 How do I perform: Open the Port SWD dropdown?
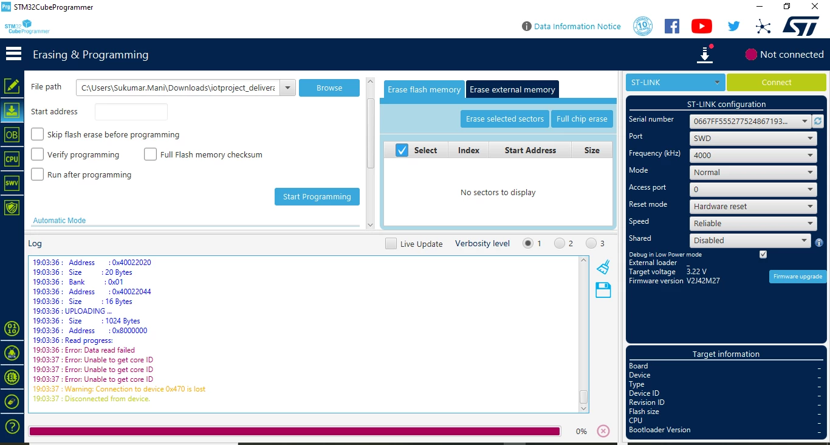pyautogui.click(x=753, y=138)
